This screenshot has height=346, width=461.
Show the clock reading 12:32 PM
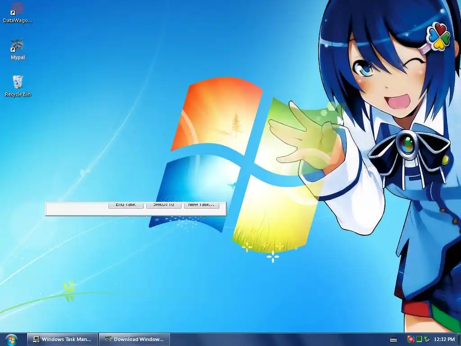(444, 339)
